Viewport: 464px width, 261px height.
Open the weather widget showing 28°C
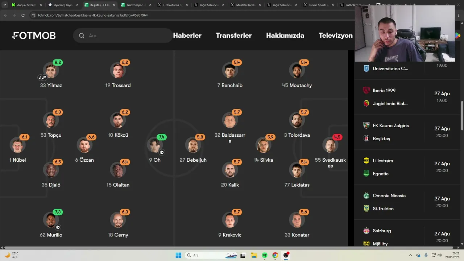(12, 255)
